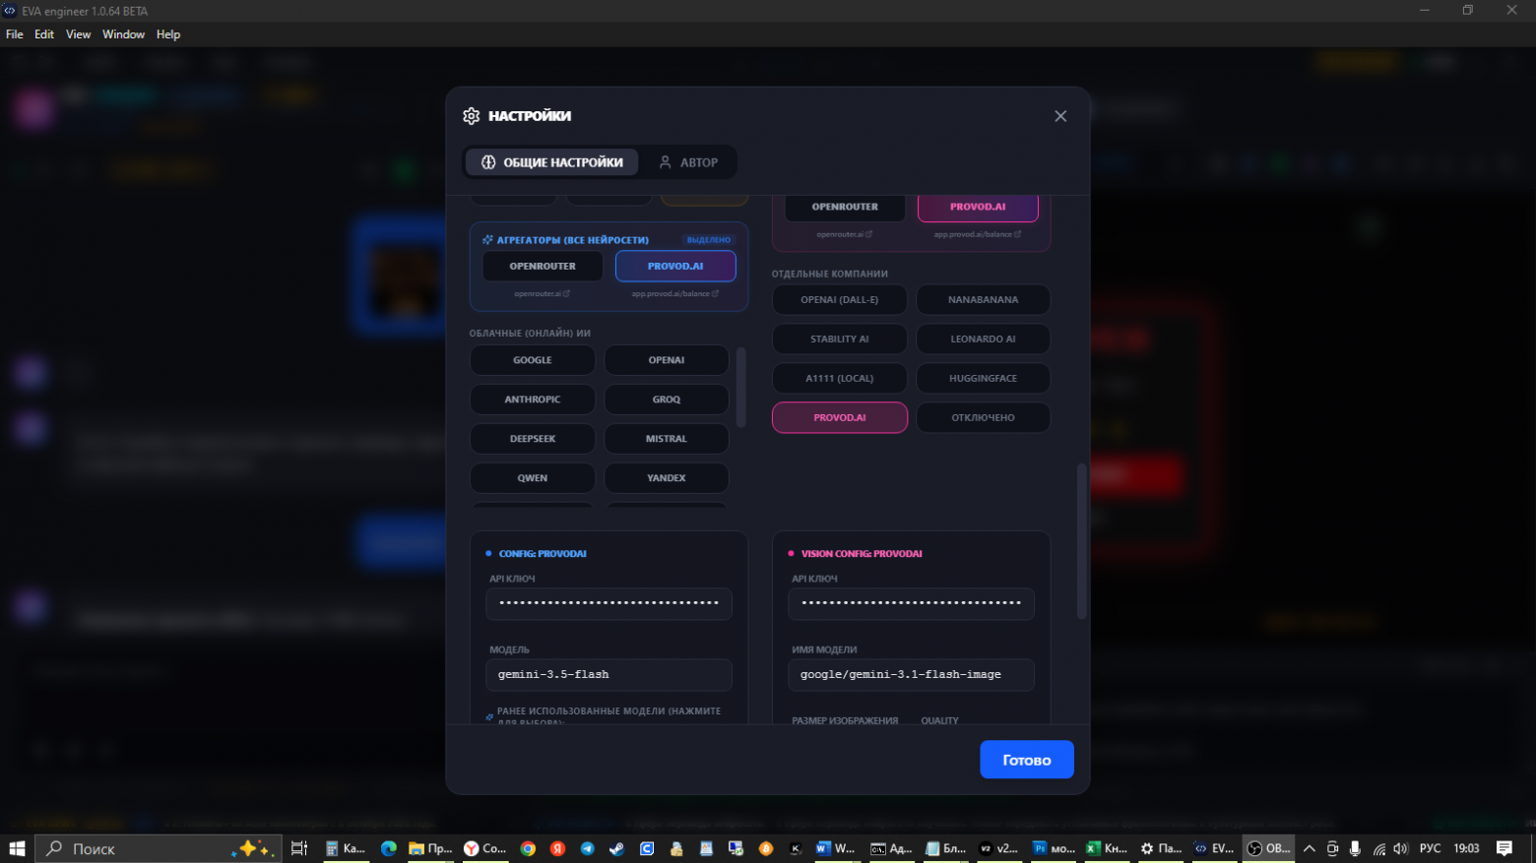Image resolution: width=1536 pixels, height=863 pixels.
Task: Click the API key field in Vision Config
Action: point(911,603)
